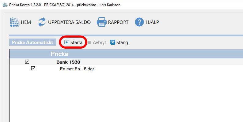Click the HEM label in toolbar
Screen dimensions: 243x122
tap(26, 22)
